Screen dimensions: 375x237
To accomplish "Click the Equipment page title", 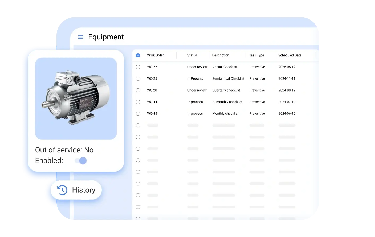I will pos(106,37).
